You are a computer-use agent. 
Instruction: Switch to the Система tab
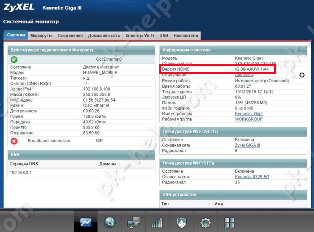(16, 35)
